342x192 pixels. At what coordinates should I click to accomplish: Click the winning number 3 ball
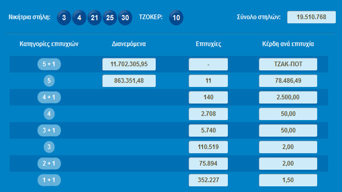[x=64, y=18]
